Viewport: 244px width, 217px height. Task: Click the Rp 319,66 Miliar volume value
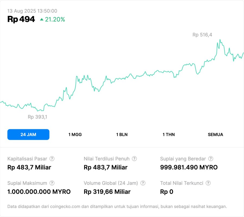pyautogui.click(x=107, y=192)
